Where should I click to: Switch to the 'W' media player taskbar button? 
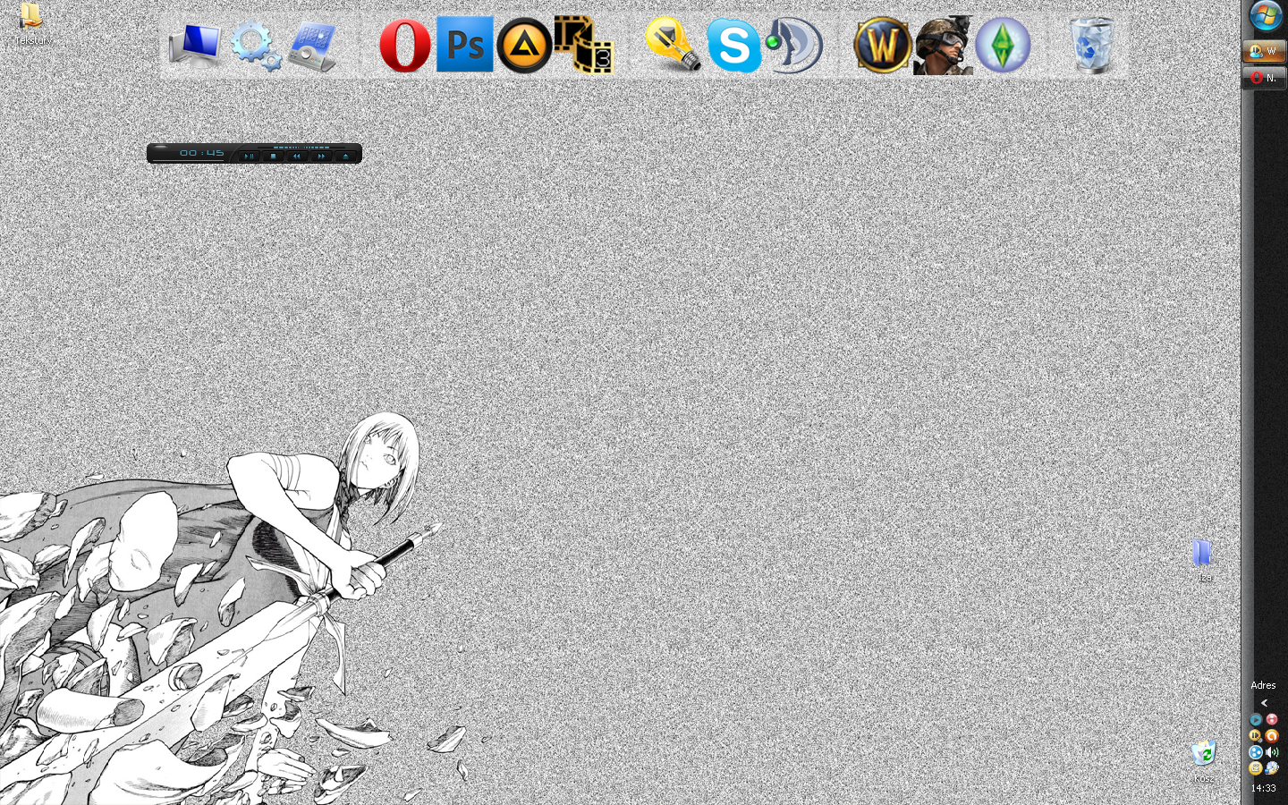pos(1264,51)
